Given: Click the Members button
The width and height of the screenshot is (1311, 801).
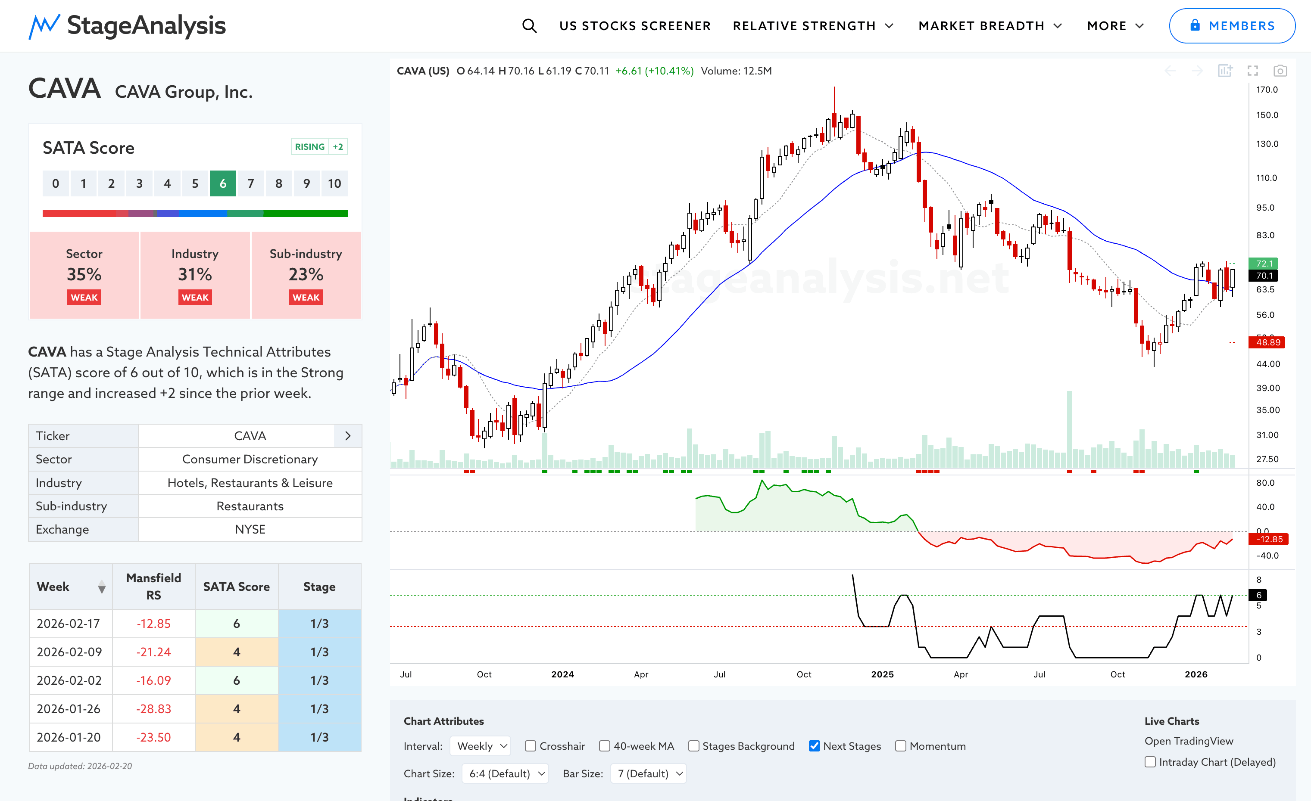Looking at the screenshot, I should pyautogui.click(x=1232, y=25).
